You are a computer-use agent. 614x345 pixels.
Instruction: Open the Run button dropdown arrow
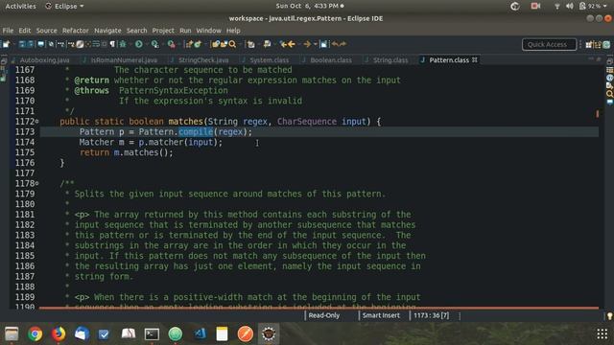146,44
